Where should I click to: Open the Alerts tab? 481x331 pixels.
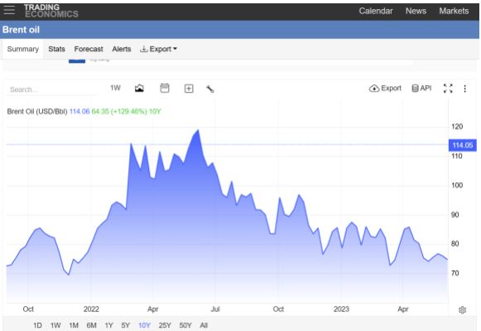(x=122, y=49)
